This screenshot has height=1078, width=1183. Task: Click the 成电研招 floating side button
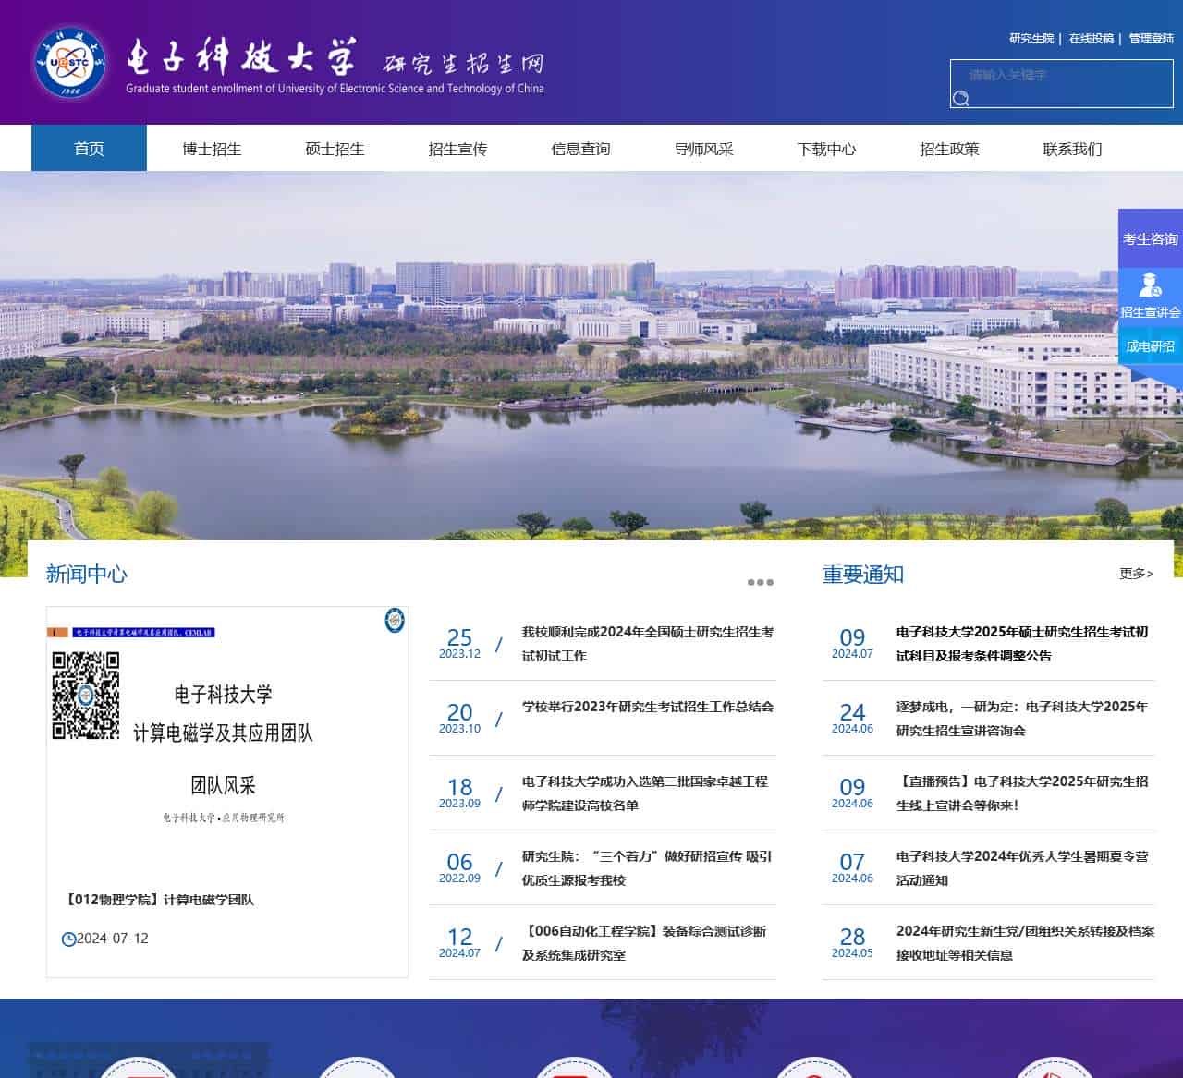coord(1151,346)
